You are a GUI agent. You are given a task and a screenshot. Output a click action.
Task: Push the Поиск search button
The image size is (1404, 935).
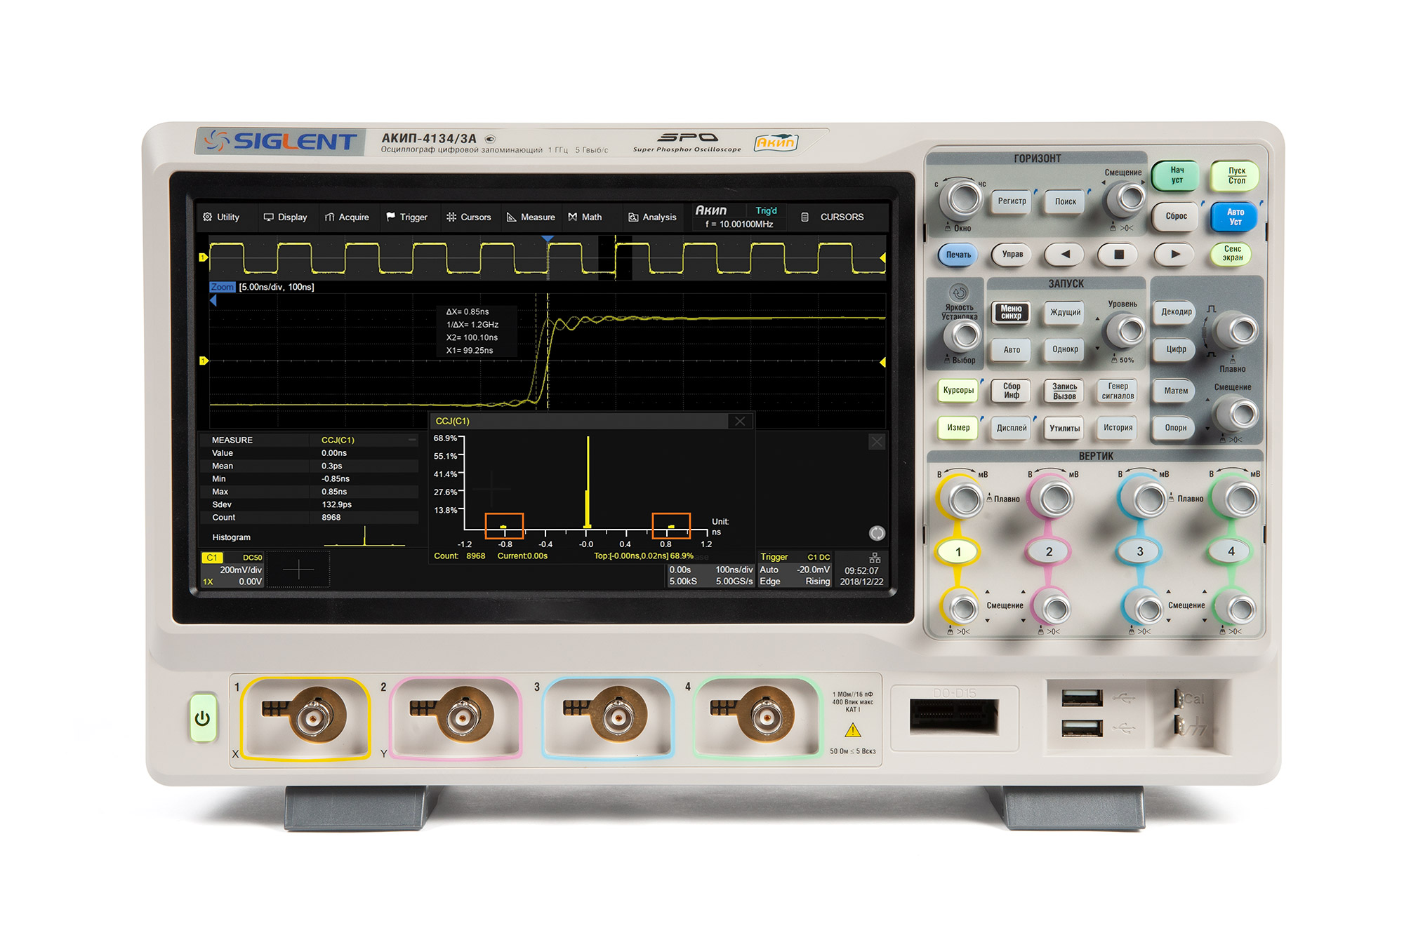(1065, 201)
